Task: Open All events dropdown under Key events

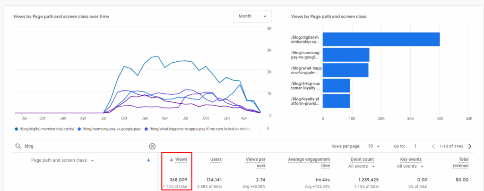Action: [410, 166]
